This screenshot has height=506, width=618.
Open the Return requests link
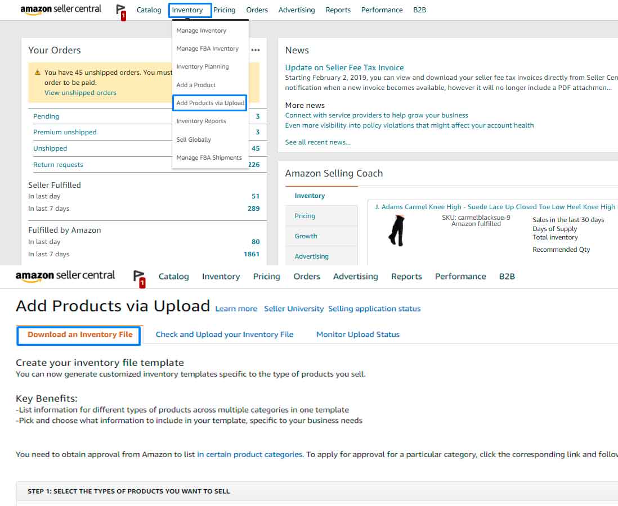[x=58, y=165]
